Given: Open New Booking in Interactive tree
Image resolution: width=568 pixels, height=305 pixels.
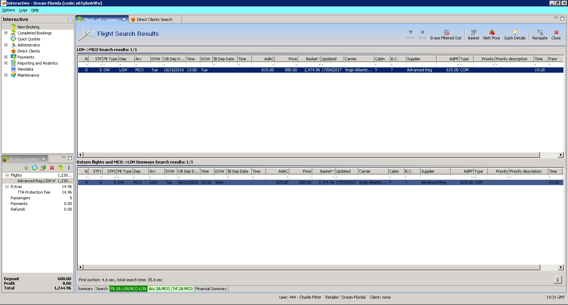Looking at the screenshot, I should tap(28, 27).
